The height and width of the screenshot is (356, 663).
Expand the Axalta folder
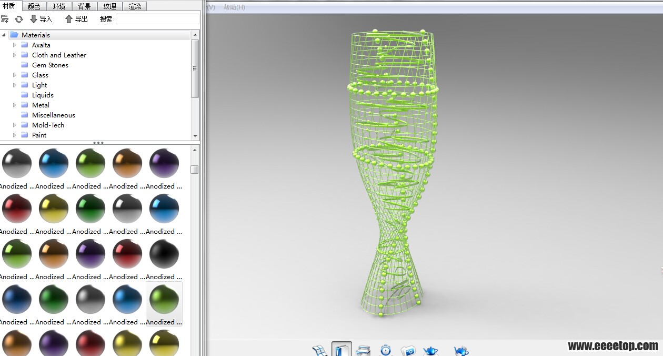point(15,45)
